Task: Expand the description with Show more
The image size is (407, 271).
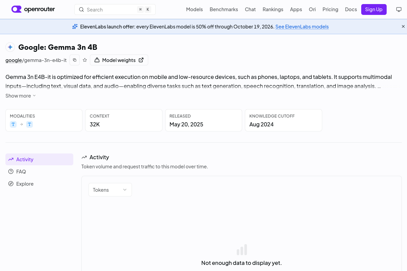Action: pyautogui.click(x=21, y=96)
